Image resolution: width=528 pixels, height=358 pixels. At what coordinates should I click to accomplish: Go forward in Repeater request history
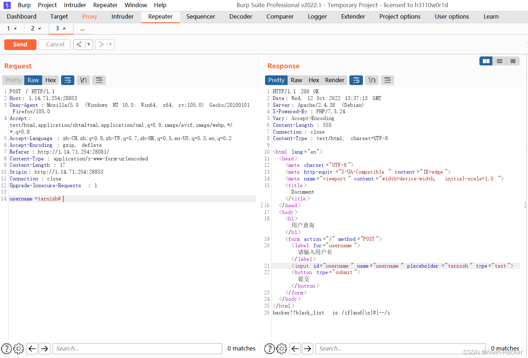(x=101, y=44)
